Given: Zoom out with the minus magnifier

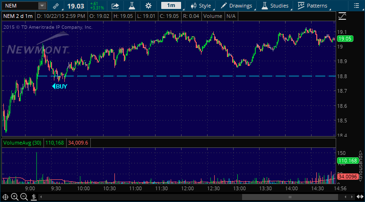Looking at the screenshot, I should pyautogui.click(x=24, y=197).
